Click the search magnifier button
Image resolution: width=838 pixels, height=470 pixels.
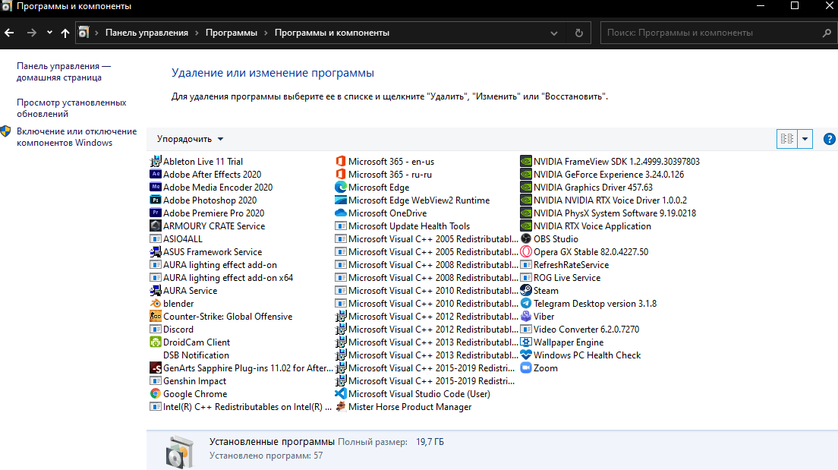click(827, 33)
